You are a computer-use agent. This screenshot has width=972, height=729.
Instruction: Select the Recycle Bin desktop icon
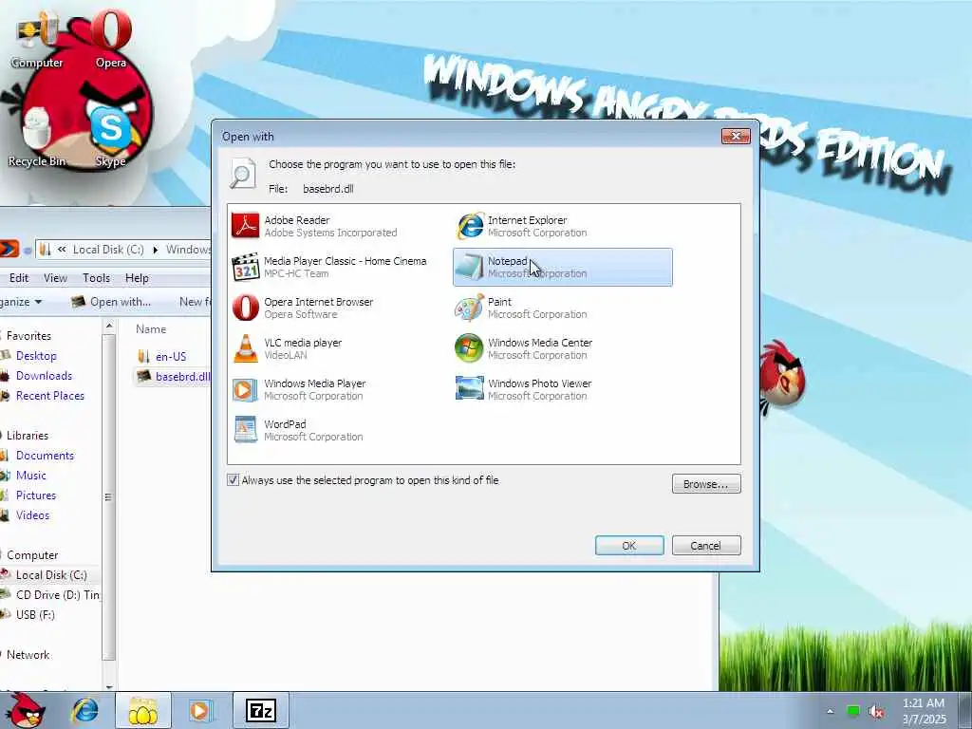pyautogui.click(x=37, y=138)
